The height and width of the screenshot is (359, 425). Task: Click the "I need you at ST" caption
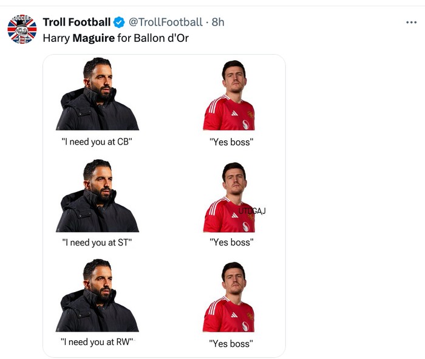pos(97,242)
